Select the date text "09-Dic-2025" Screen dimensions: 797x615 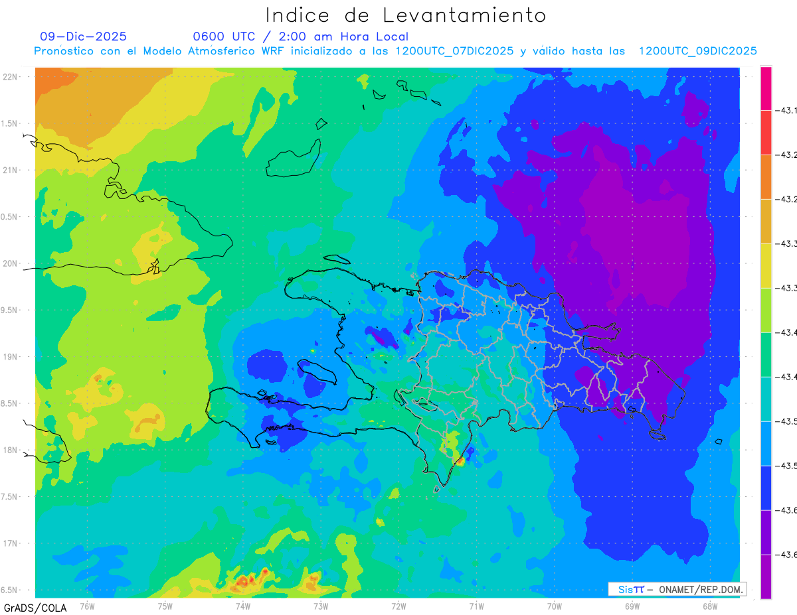click(83, 36)
